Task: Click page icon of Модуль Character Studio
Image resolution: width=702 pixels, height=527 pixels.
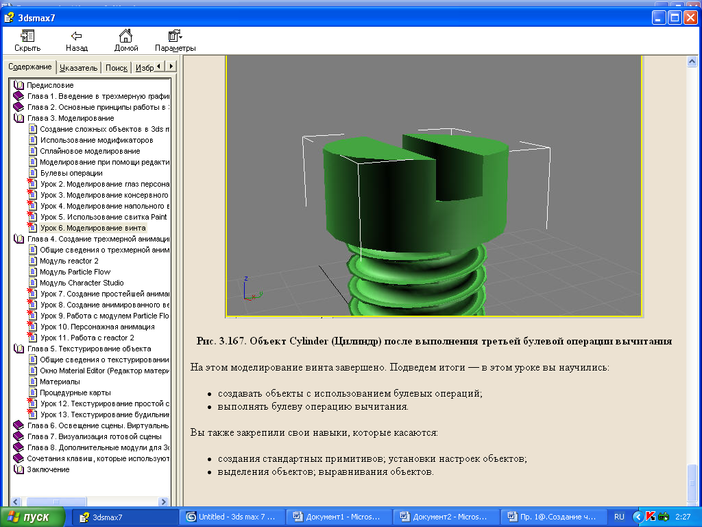Action: (x=33, y=282)
